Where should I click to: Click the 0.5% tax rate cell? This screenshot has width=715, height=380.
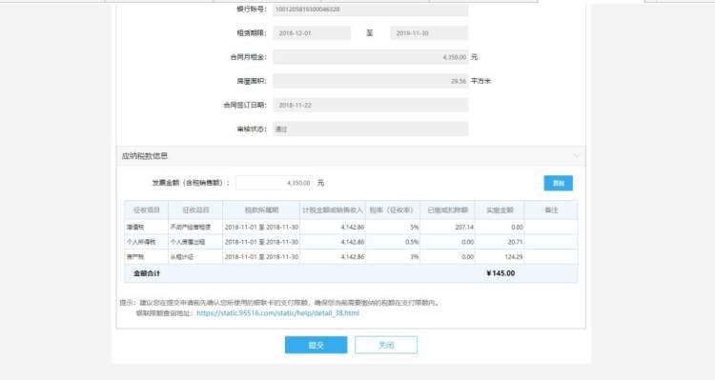point(393,242)
